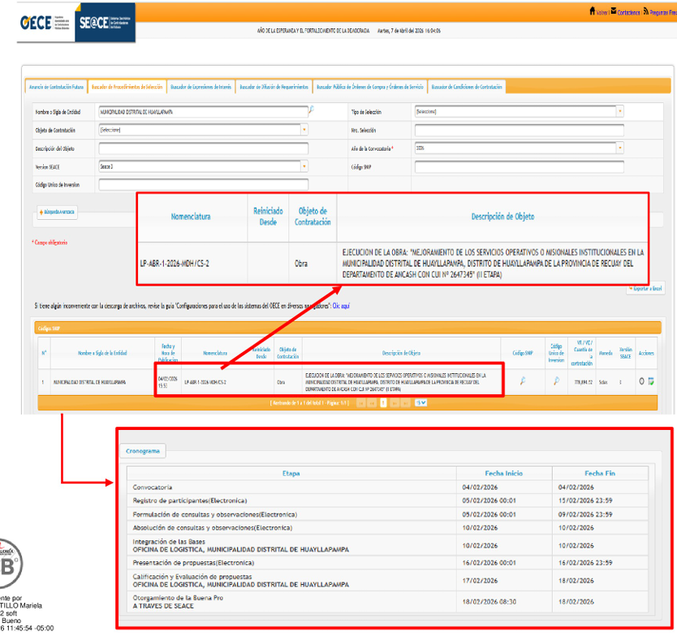Viewport: 677px width, 636px height.
Task: Click the circular icon under Acciones
Action: tap(641, 381)
